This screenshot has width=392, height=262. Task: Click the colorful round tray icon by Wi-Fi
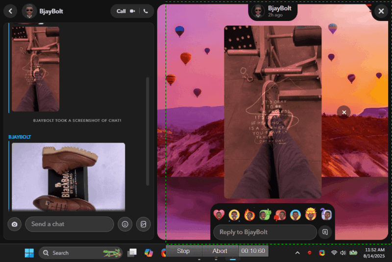pos(322,253)
